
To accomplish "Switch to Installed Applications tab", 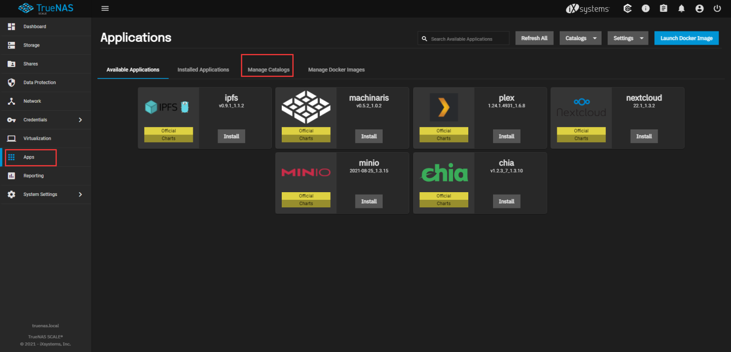I will pos(203,69).
